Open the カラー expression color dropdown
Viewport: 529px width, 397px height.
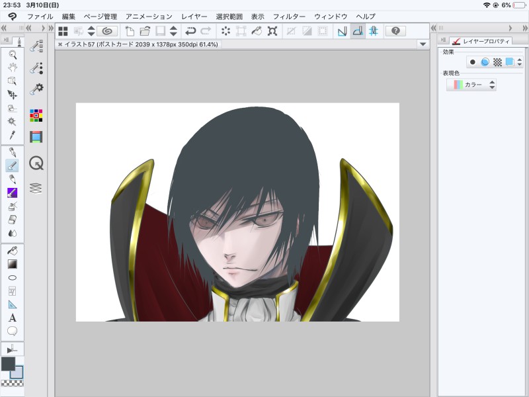coord(471,85)
